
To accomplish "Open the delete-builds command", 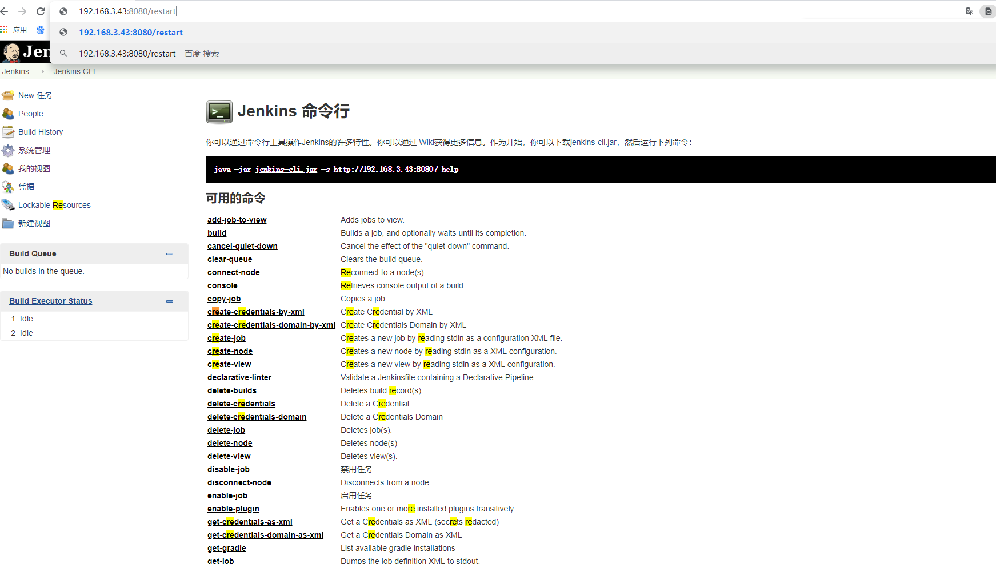I will coord(232,390).
